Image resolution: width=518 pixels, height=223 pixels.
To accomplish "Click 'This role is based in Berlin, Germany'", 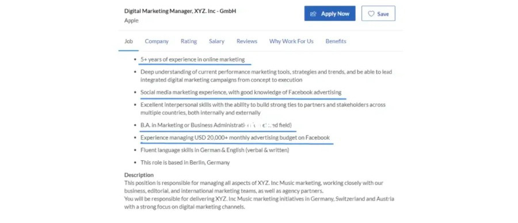I will 185,162.
